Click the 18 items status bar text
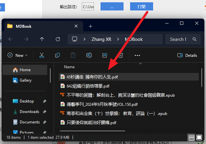This screenshot has width=206, height=144. [x=13, y=137]
